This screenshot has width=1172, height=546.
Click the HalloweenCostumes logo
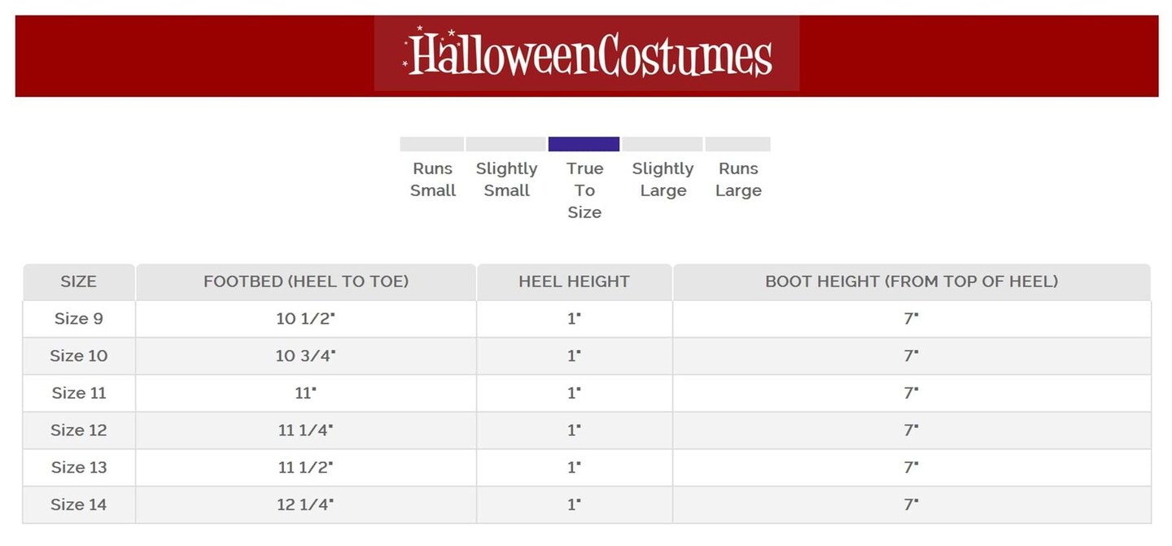[x=587, y=54]
